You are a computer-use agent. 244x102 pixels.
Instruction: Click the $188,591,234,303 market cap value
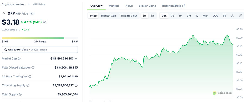pyautogui.click(x=62, y=59)
